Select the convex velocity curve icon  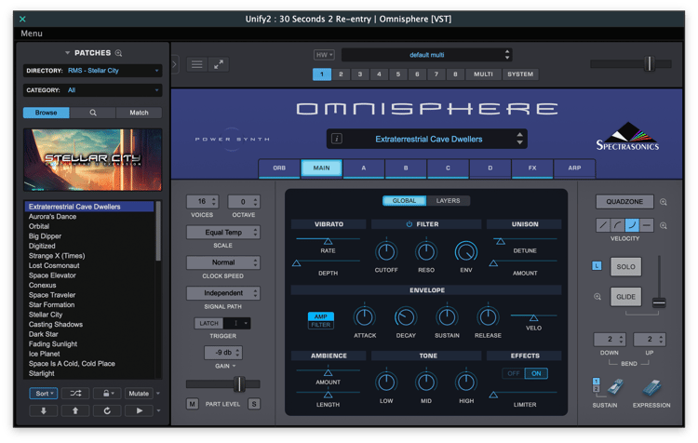pos(617,225)
